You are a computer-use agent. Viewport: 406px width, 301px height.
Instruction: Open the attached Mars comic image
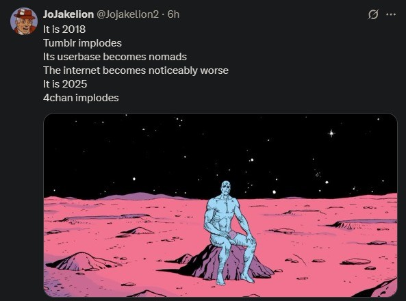(220, 205)
